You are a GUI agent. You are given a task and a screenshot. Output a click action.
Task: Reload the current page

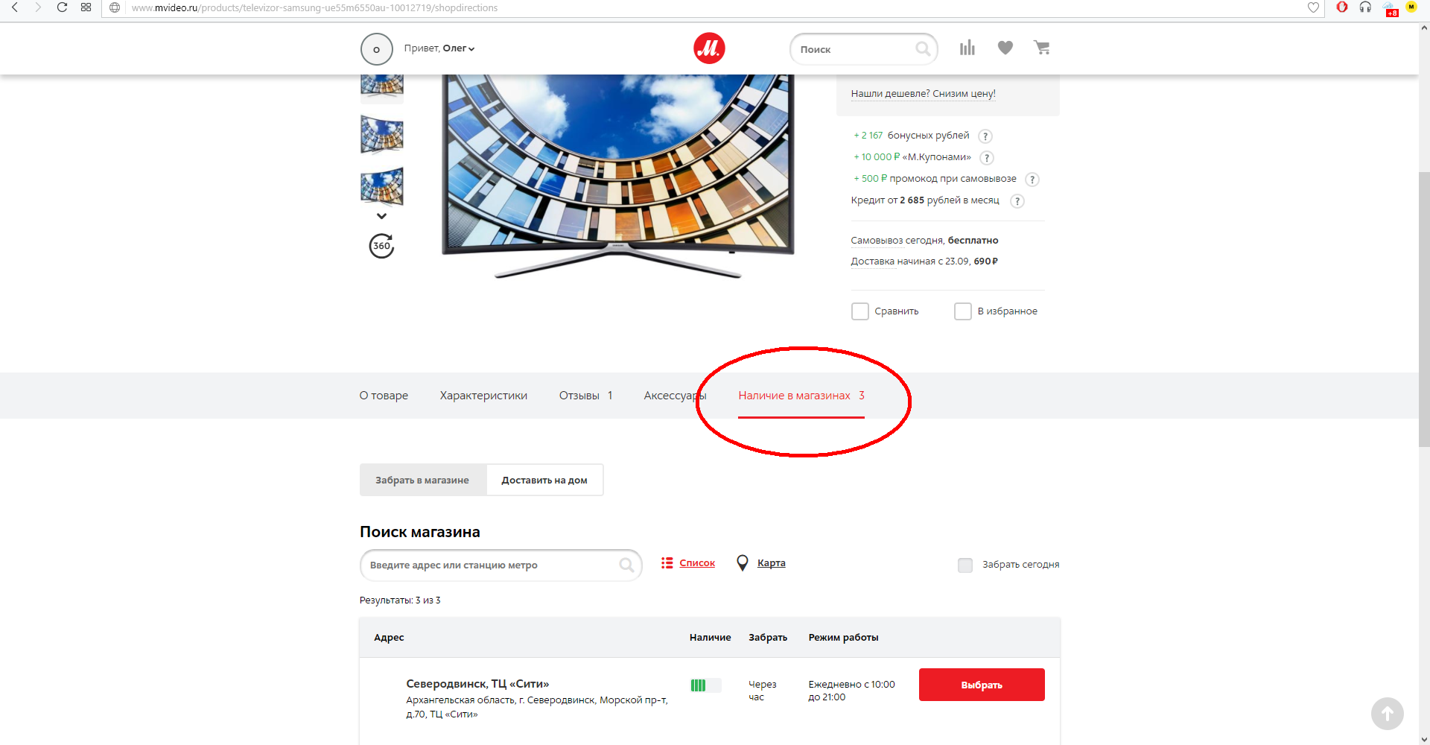pos(63,7)
